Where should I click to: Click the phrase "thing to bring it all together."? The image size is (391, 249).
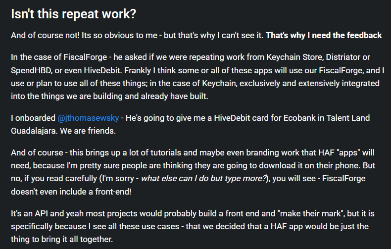62,240
